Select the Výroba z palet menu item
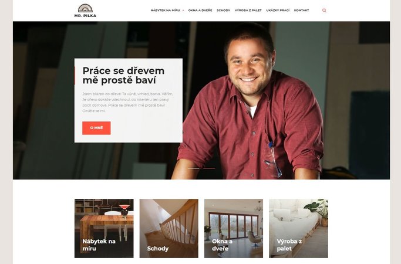This screenshot has height=264, width=401. pyautogui.click(x=248, y=11)
